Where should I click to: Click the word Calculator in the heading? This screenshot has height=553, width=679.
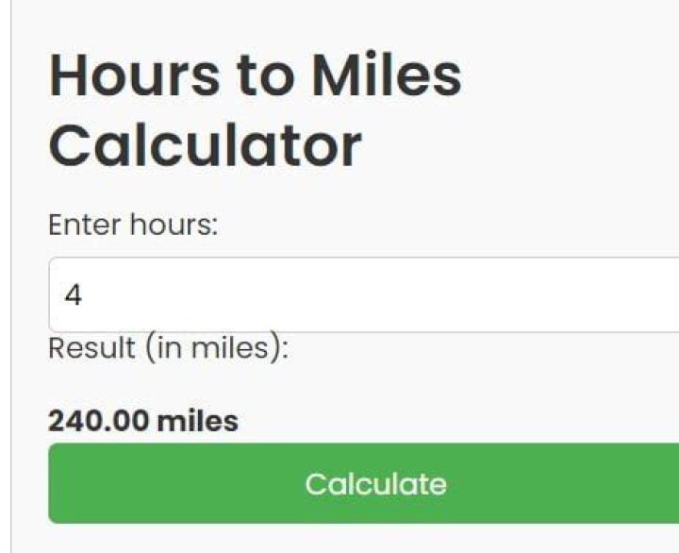click(205, 145)
